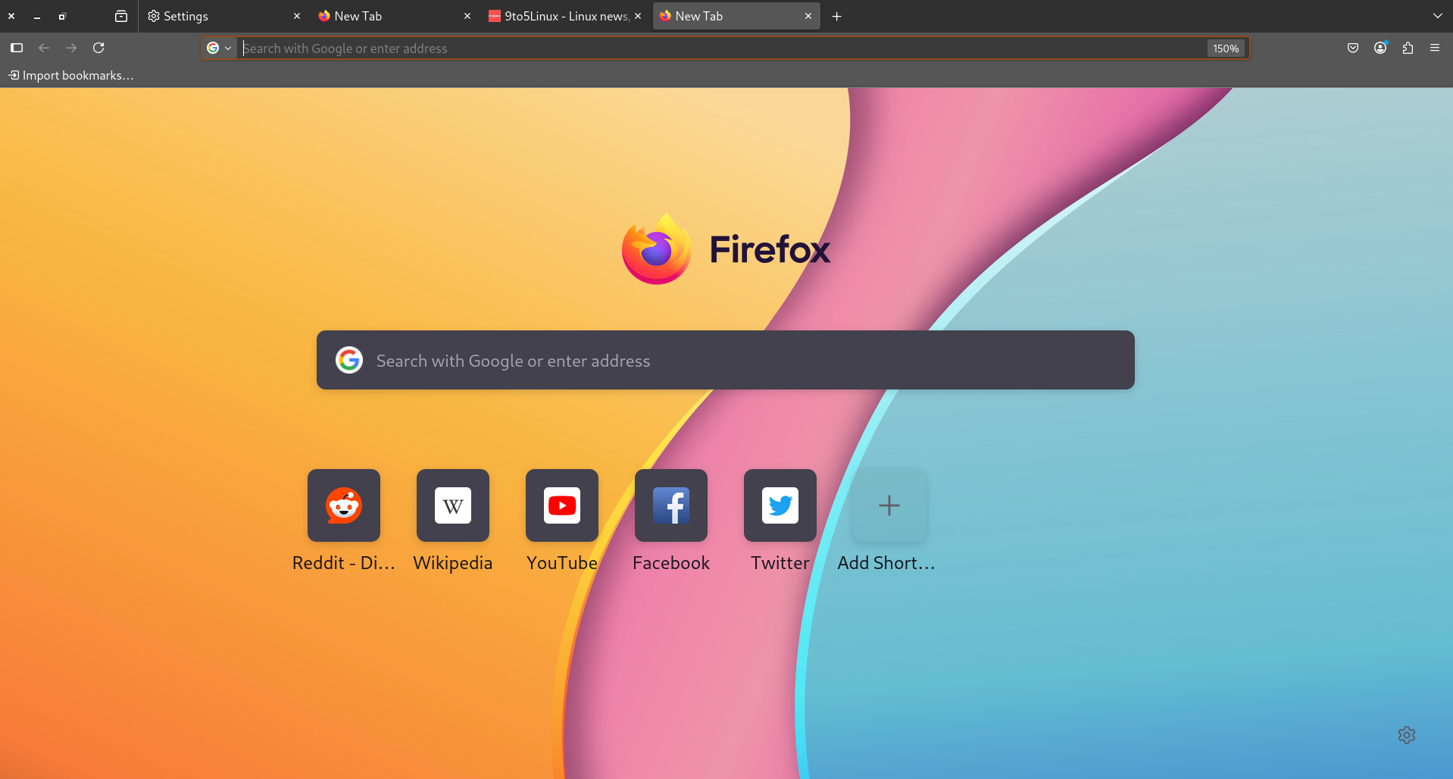The width and height of the screenshot is (1453, 779).
Task: Save page to Pocket icon
Action: tap(1353, 48)
